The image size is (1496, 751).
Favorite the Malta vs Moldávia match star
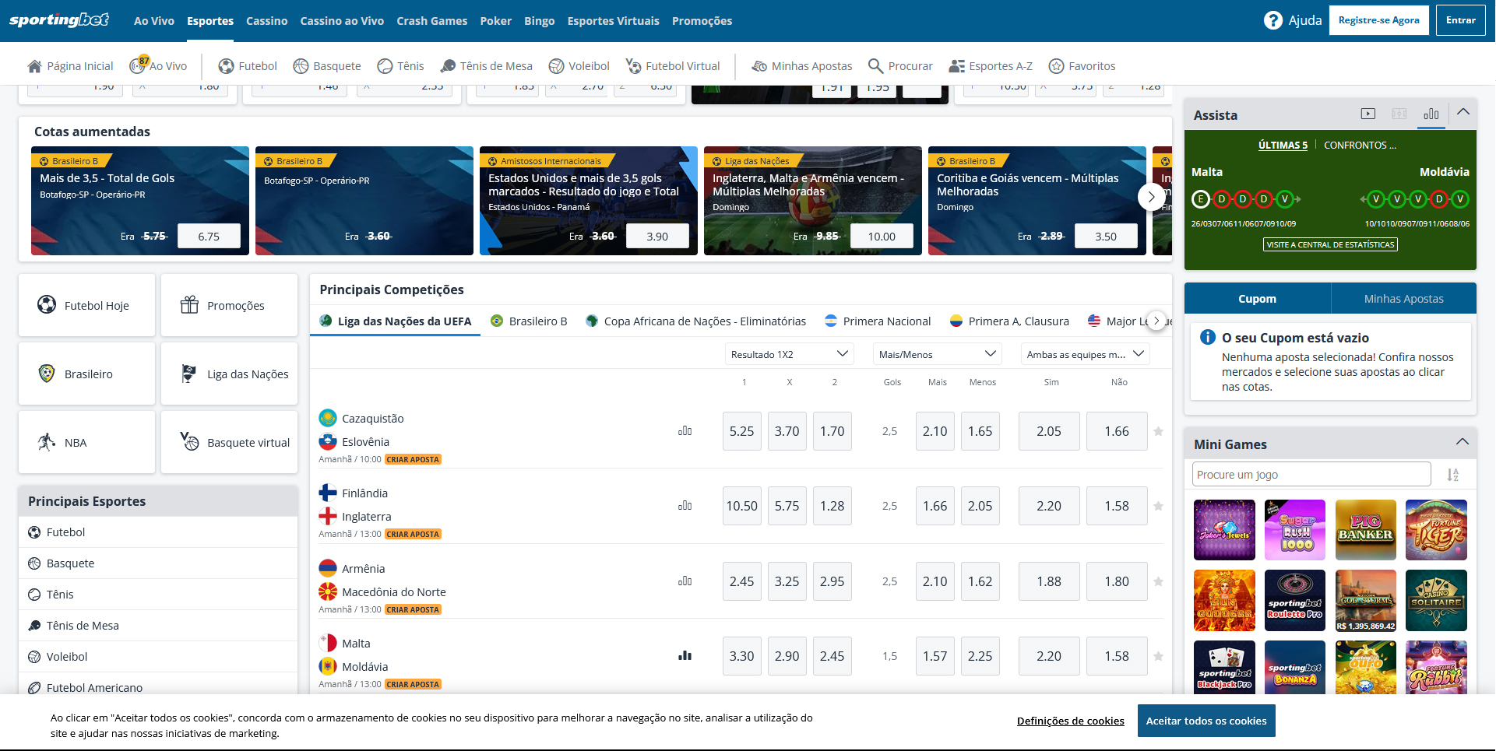coord(1158,656)
